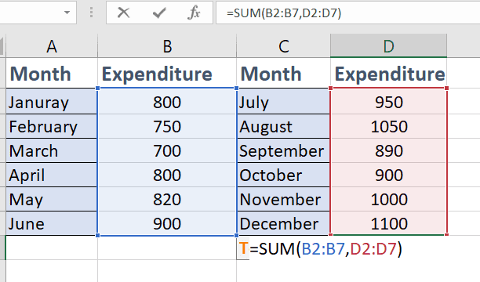Select the October cell
The height and width of the screenshot is (282, 480).
tap(284, 175)
